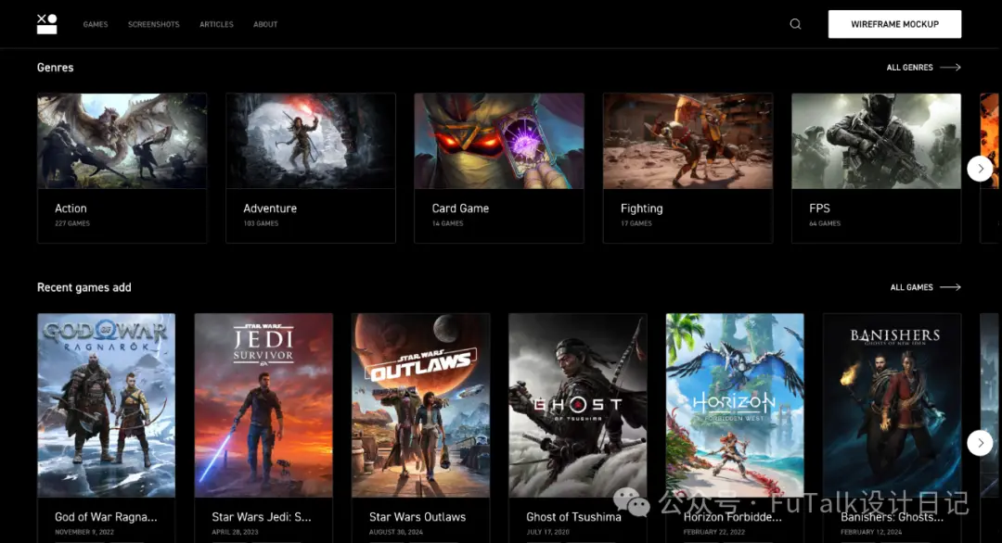The image size is (1002, 543).
Task: Open the Games menu item
Action: (x=96, y=24)
